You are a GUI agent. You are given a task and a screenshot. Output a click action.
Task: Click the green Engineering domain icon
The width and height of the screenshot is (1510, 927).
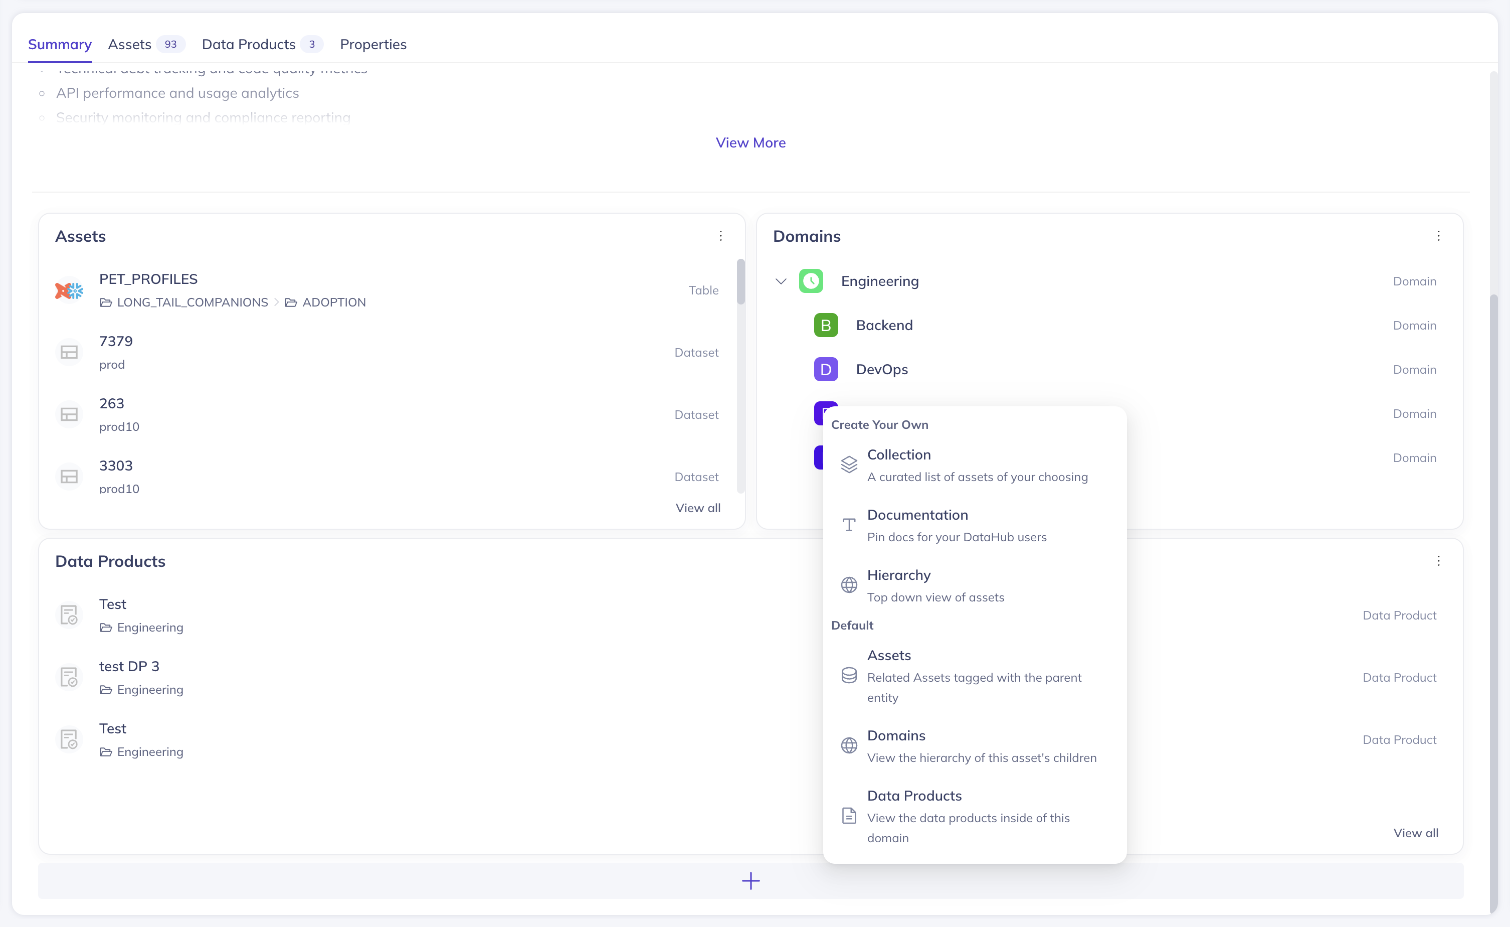click(810, 281)
